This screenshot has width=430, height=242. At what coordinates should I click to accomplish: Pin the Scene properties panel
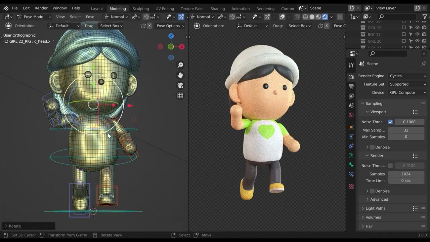424,64
